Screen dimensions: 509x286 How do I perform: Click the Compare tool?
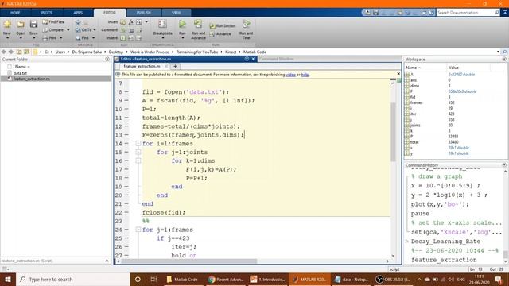[53, 30]
